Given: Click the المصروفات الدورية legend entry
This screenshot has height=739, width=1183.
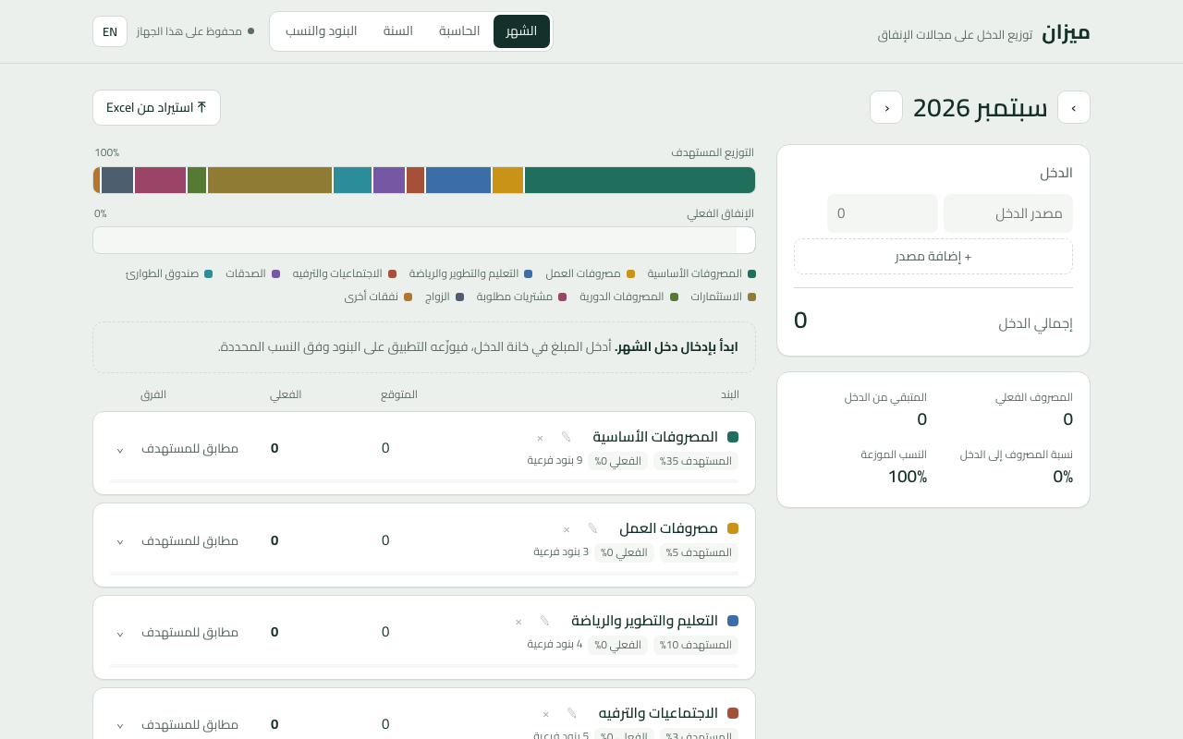Looking at the screenshot, I should coord(628,297).
